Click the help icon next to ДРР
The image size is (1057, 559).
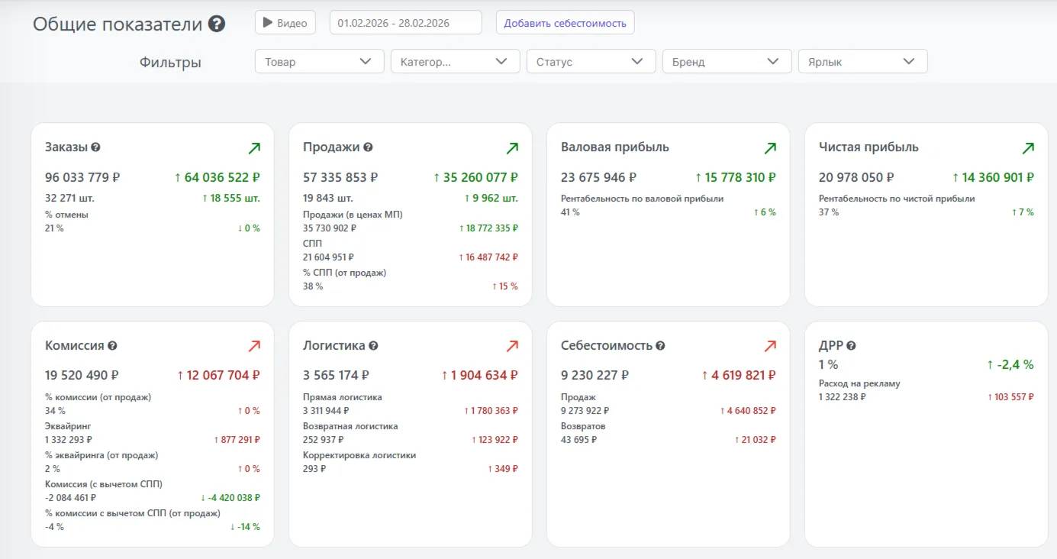pos(851,346)
